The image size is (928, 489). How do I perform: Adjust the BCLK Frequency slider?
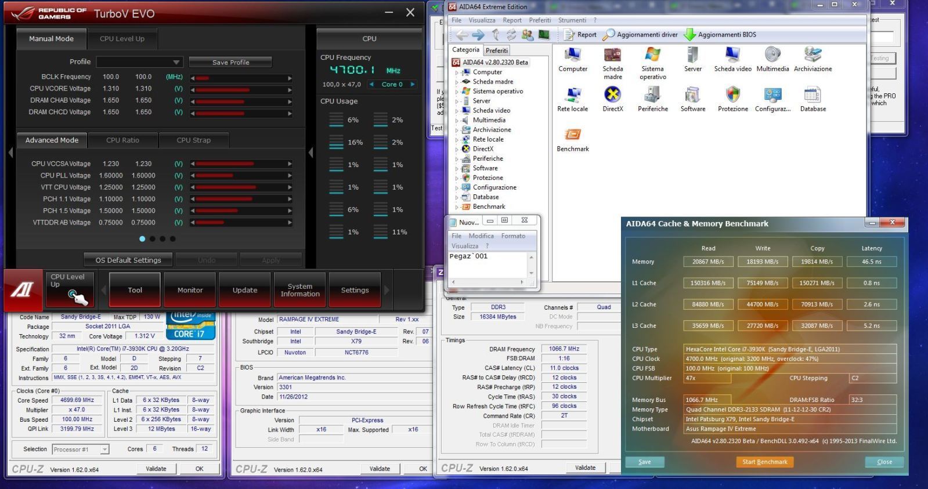tap(241, 78)
